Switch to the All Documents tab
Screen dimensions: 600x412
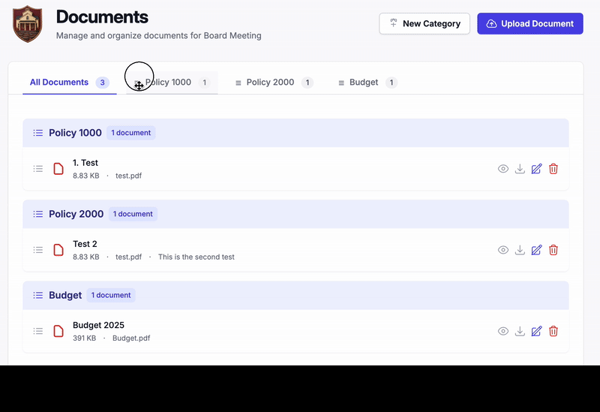(x=70, y=83)
